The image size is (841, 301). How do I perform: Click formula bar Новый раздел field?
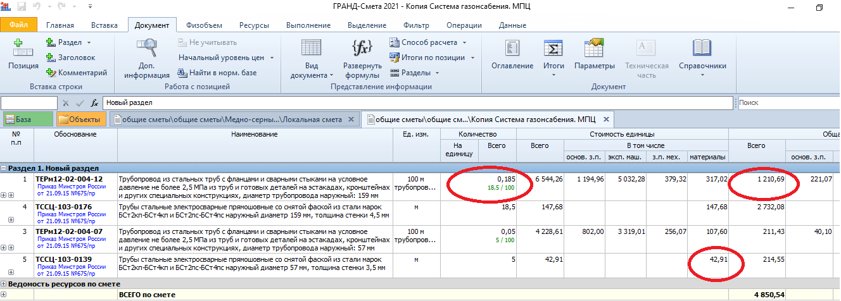[x=419, y=102]
